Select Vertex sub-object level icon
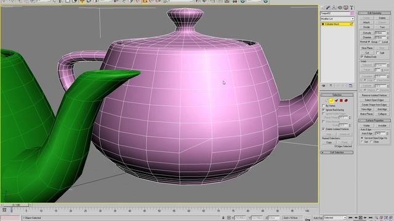The height and width of the screenshot is (221, 394). point(326,101)
